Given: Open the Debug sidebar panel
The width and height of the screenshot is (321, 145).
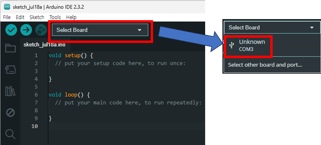Looking at the screenshot, I should [x=10, y=113].
